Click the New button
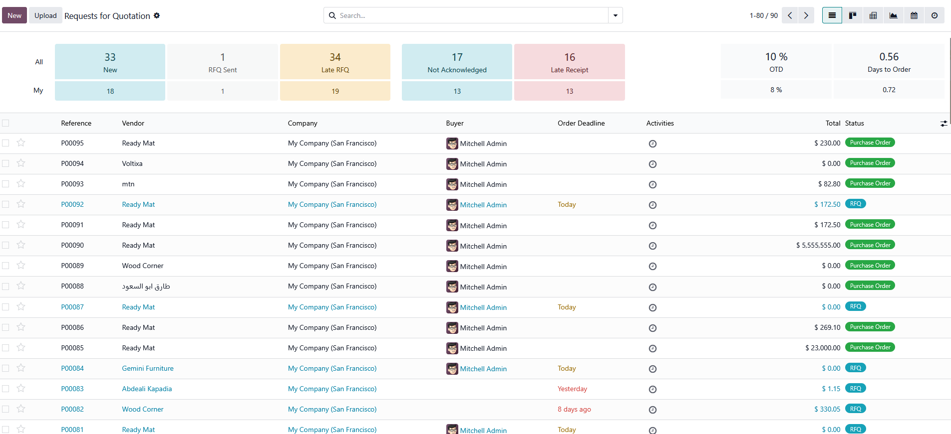Viewport: 951px width, 434px height. [14, 15]
